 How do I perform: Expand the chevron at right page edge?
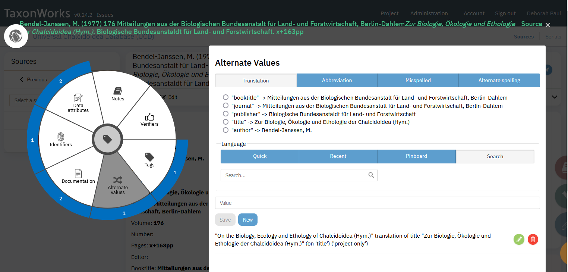[x=555, y=97]
